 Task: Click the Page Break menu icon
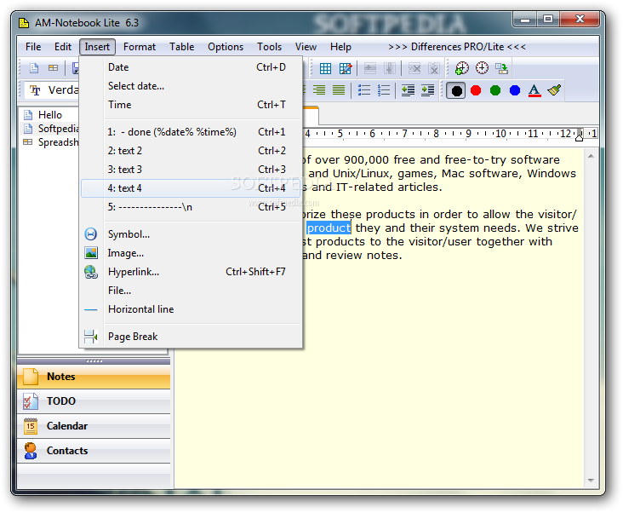pyautogui.click(x=90, y=337)
